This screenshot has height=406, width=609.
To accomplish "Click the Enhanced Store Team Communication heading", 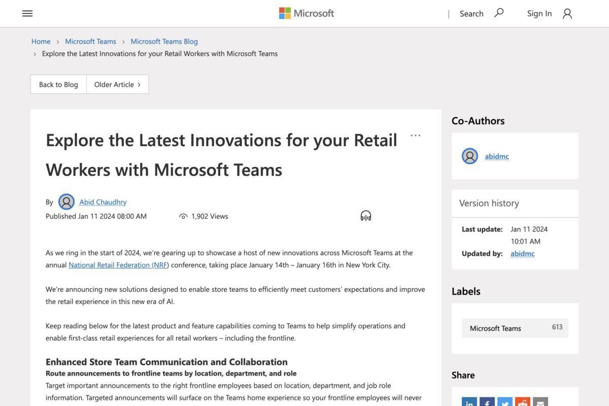I will pyautogui.click(x=166, y=362).
